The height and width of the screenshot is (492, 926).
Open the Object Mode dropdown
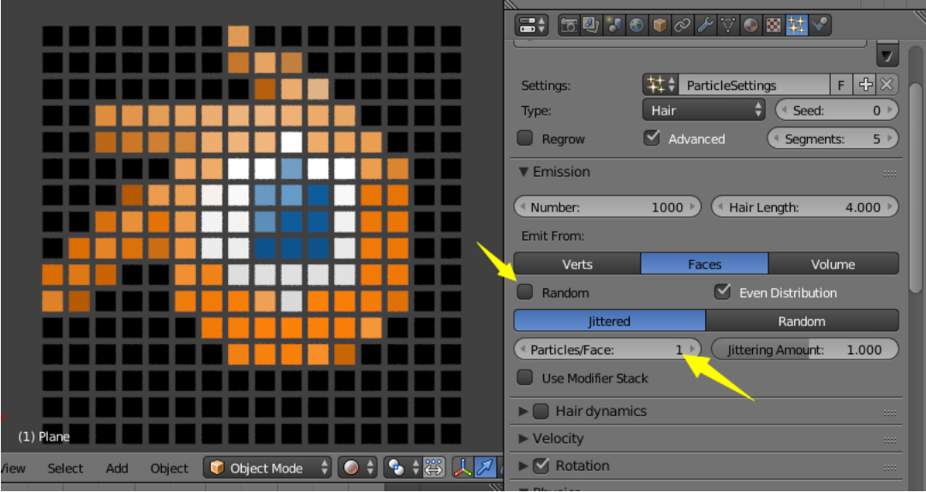pos(268,468)
